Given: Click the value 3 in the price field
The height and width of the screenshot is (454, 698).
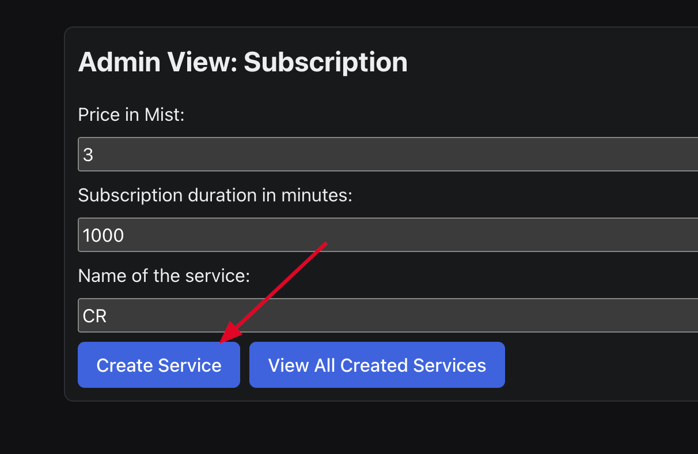Looking at the screenshot, I should [x=88, y=155].
